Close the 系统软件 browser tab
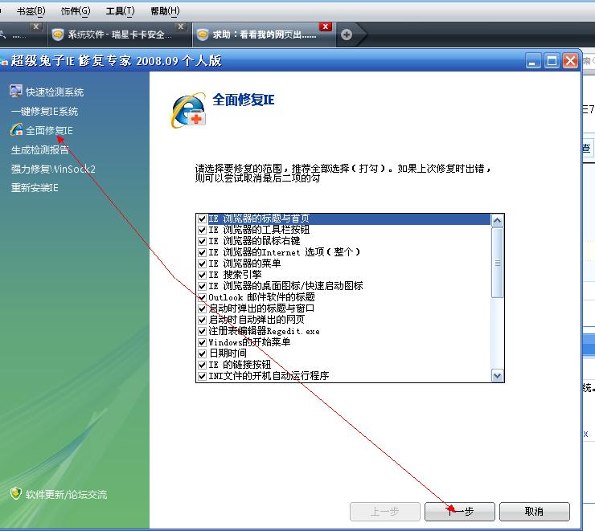The width and height of the screenshot is (595, 531). pyautogui.click(x=181, y=27)
